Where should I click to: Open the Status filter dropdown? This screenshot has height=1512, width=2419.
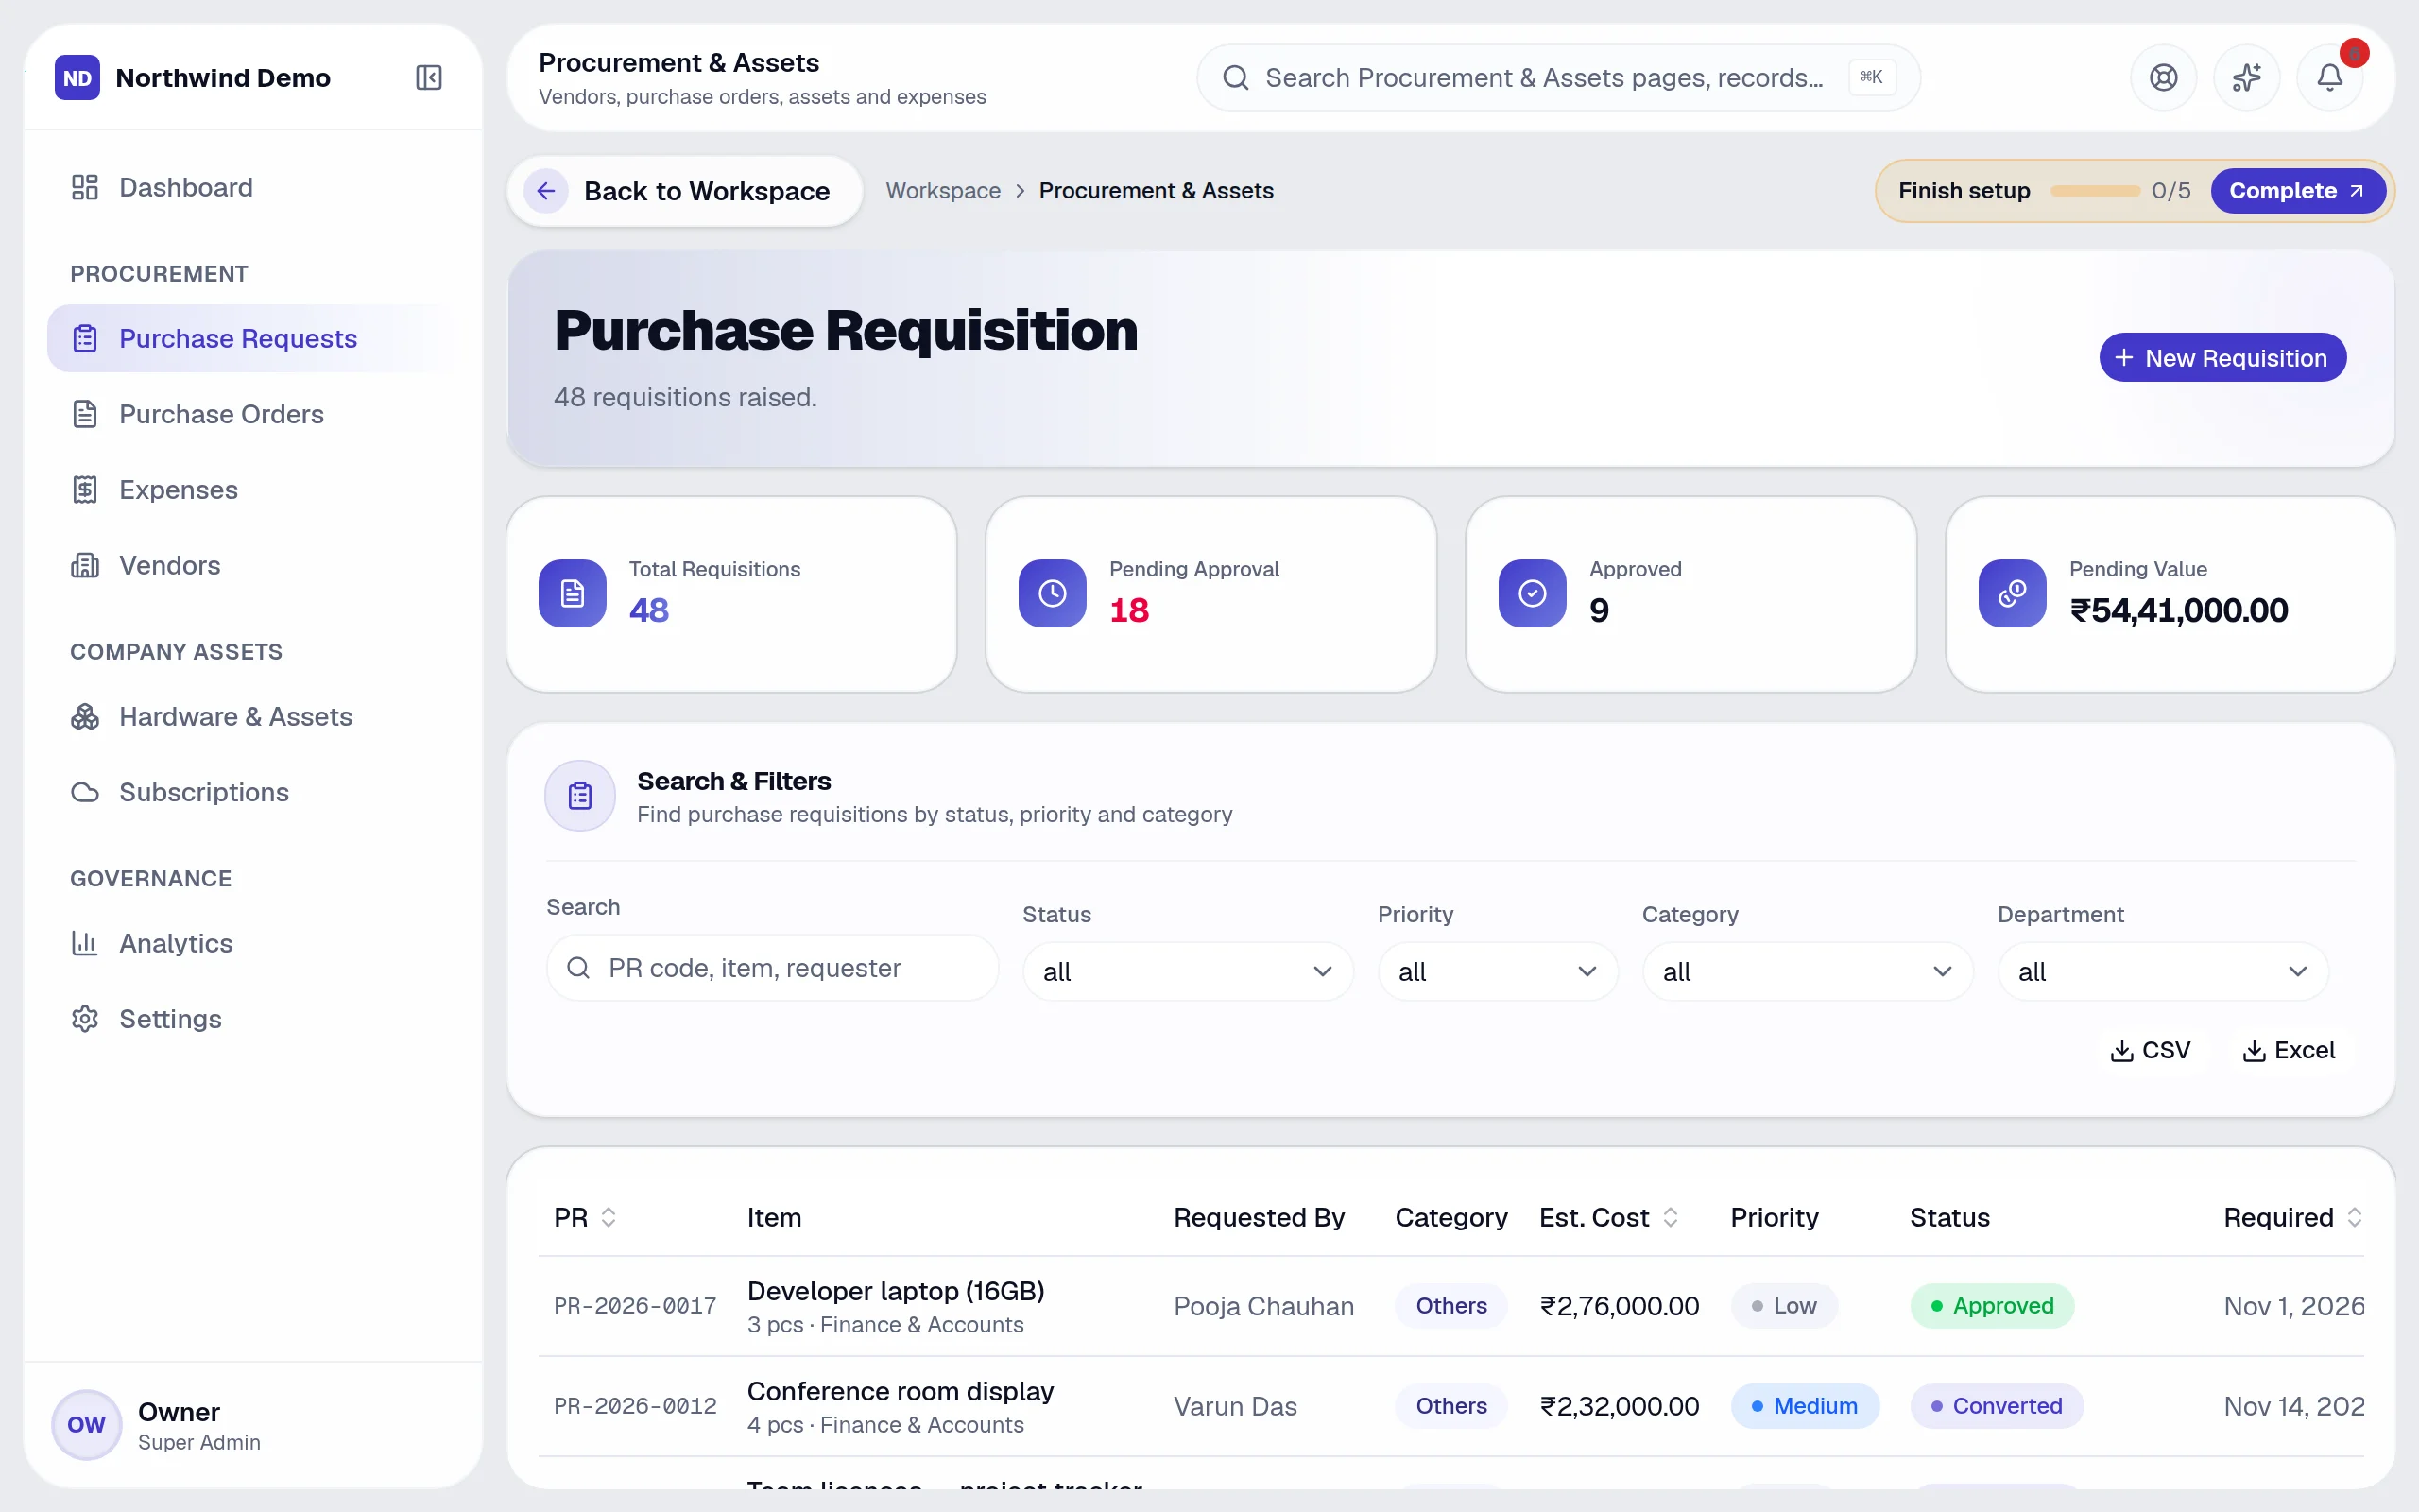click(x=1188, y=971)
